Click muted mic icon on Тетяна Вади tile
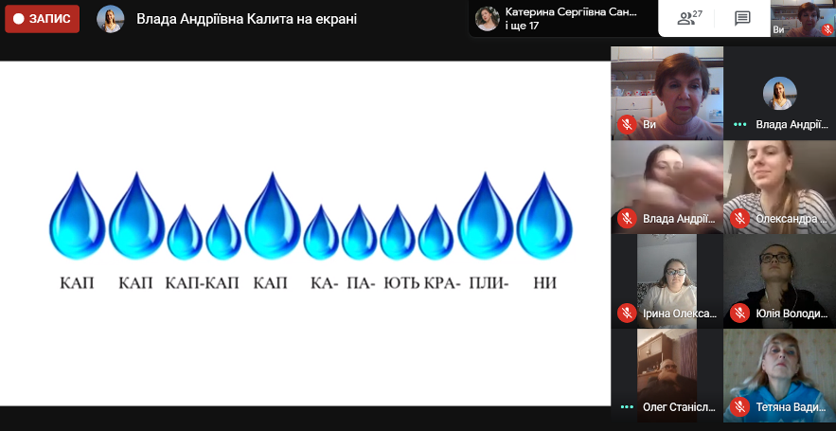836x431 pixels. pos(739,407)
